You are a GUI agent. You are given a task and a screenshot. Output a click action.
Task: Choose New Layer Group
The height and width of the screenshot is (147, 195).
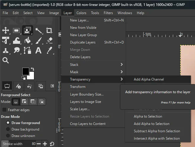pyautogui.click(x=93, y=35)
